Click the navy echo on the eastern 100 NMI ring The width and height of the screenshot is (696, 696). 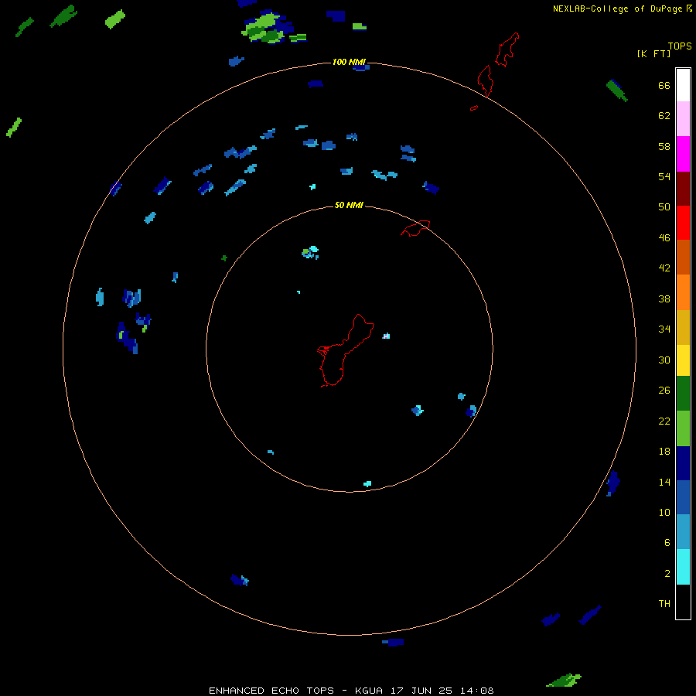[613, 483]
